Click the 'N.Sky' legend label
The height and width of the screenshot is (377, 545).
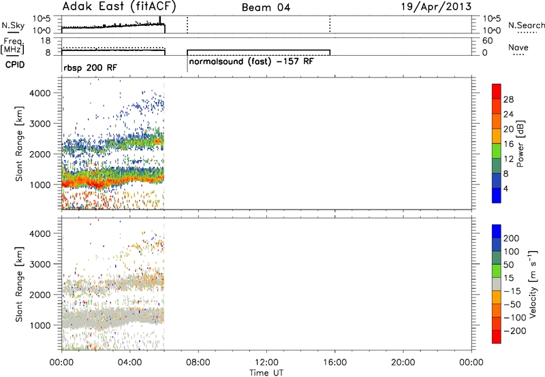click(13, 25)
